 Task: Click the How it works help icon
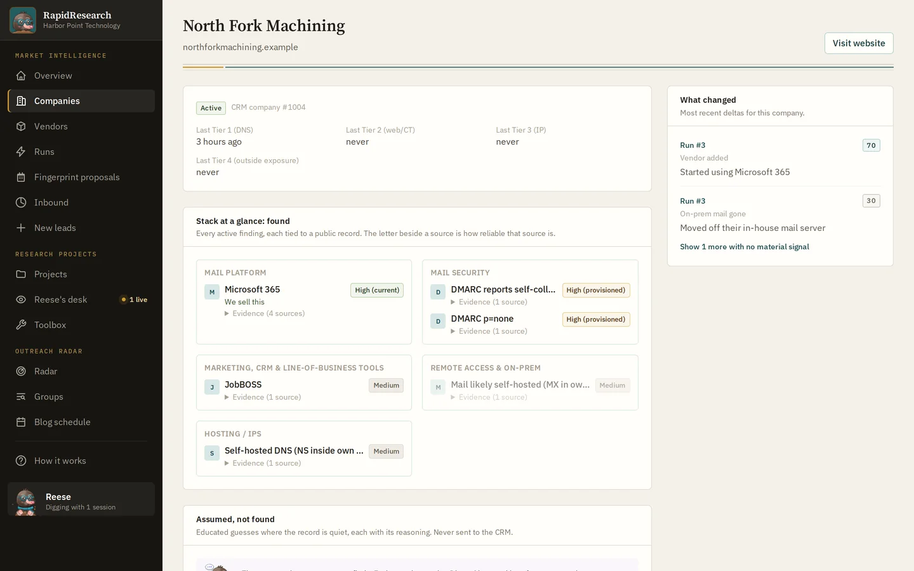pyautogui.click(x=21, y=461)
